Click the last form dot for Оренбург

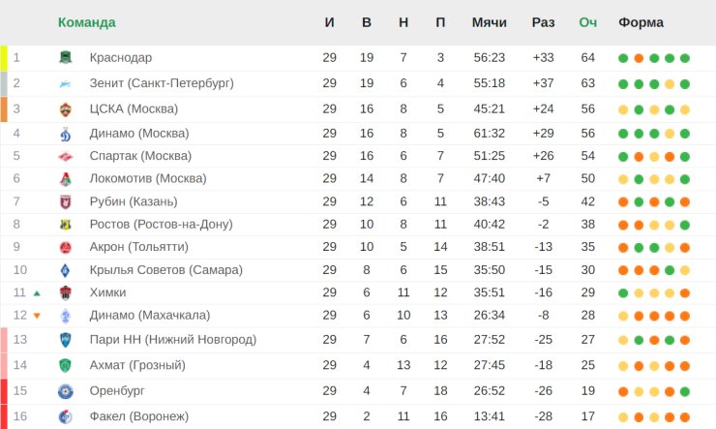(x=684, y=391)
